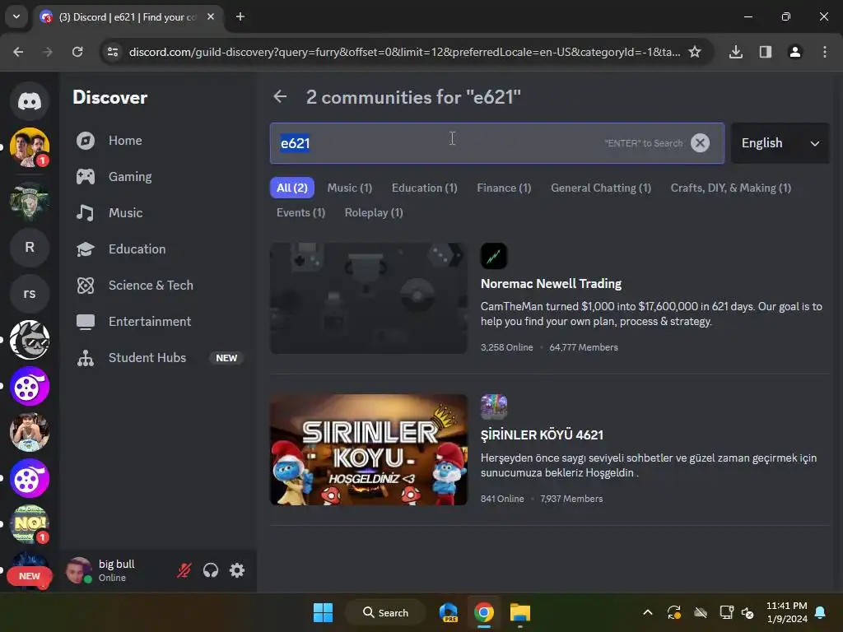This screenshot has width=843, height=632.
Task: Filter results by Music (1)
Action: coord(349,188)
